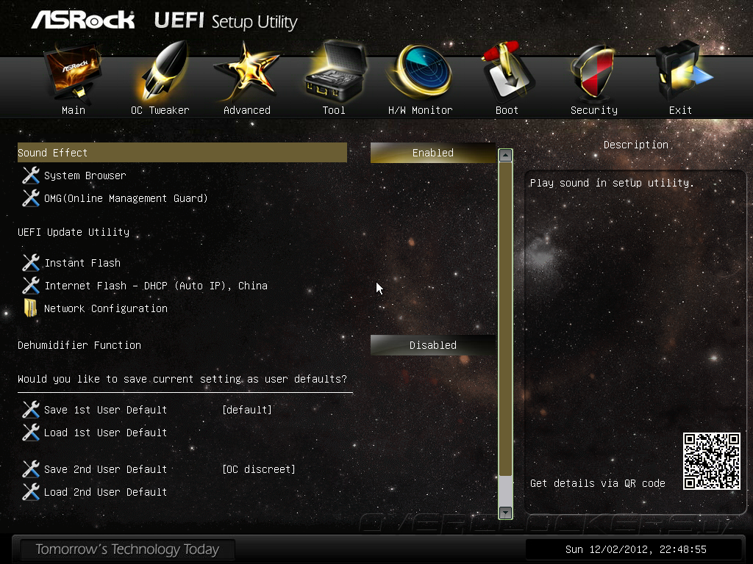Viewport: 753px width, 564px height.
Task: Click the scrollbar up arrow
Action: (x=505, y=156)
